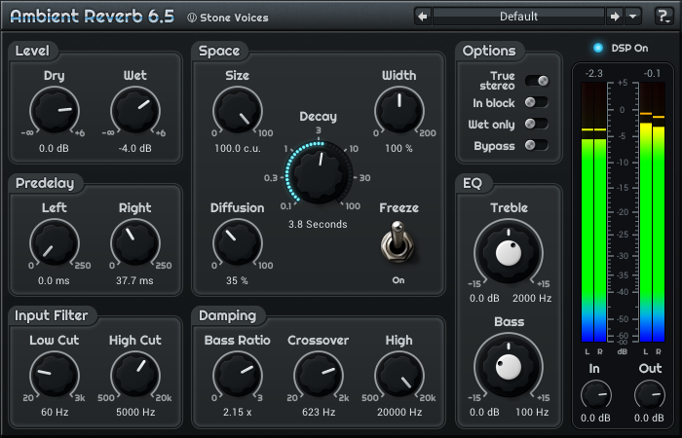
Task: Click the input level meter bars
Action: 593,212
